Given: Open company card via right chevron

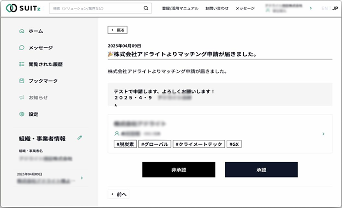Looking at the screenshot, I should click(323, 134).
